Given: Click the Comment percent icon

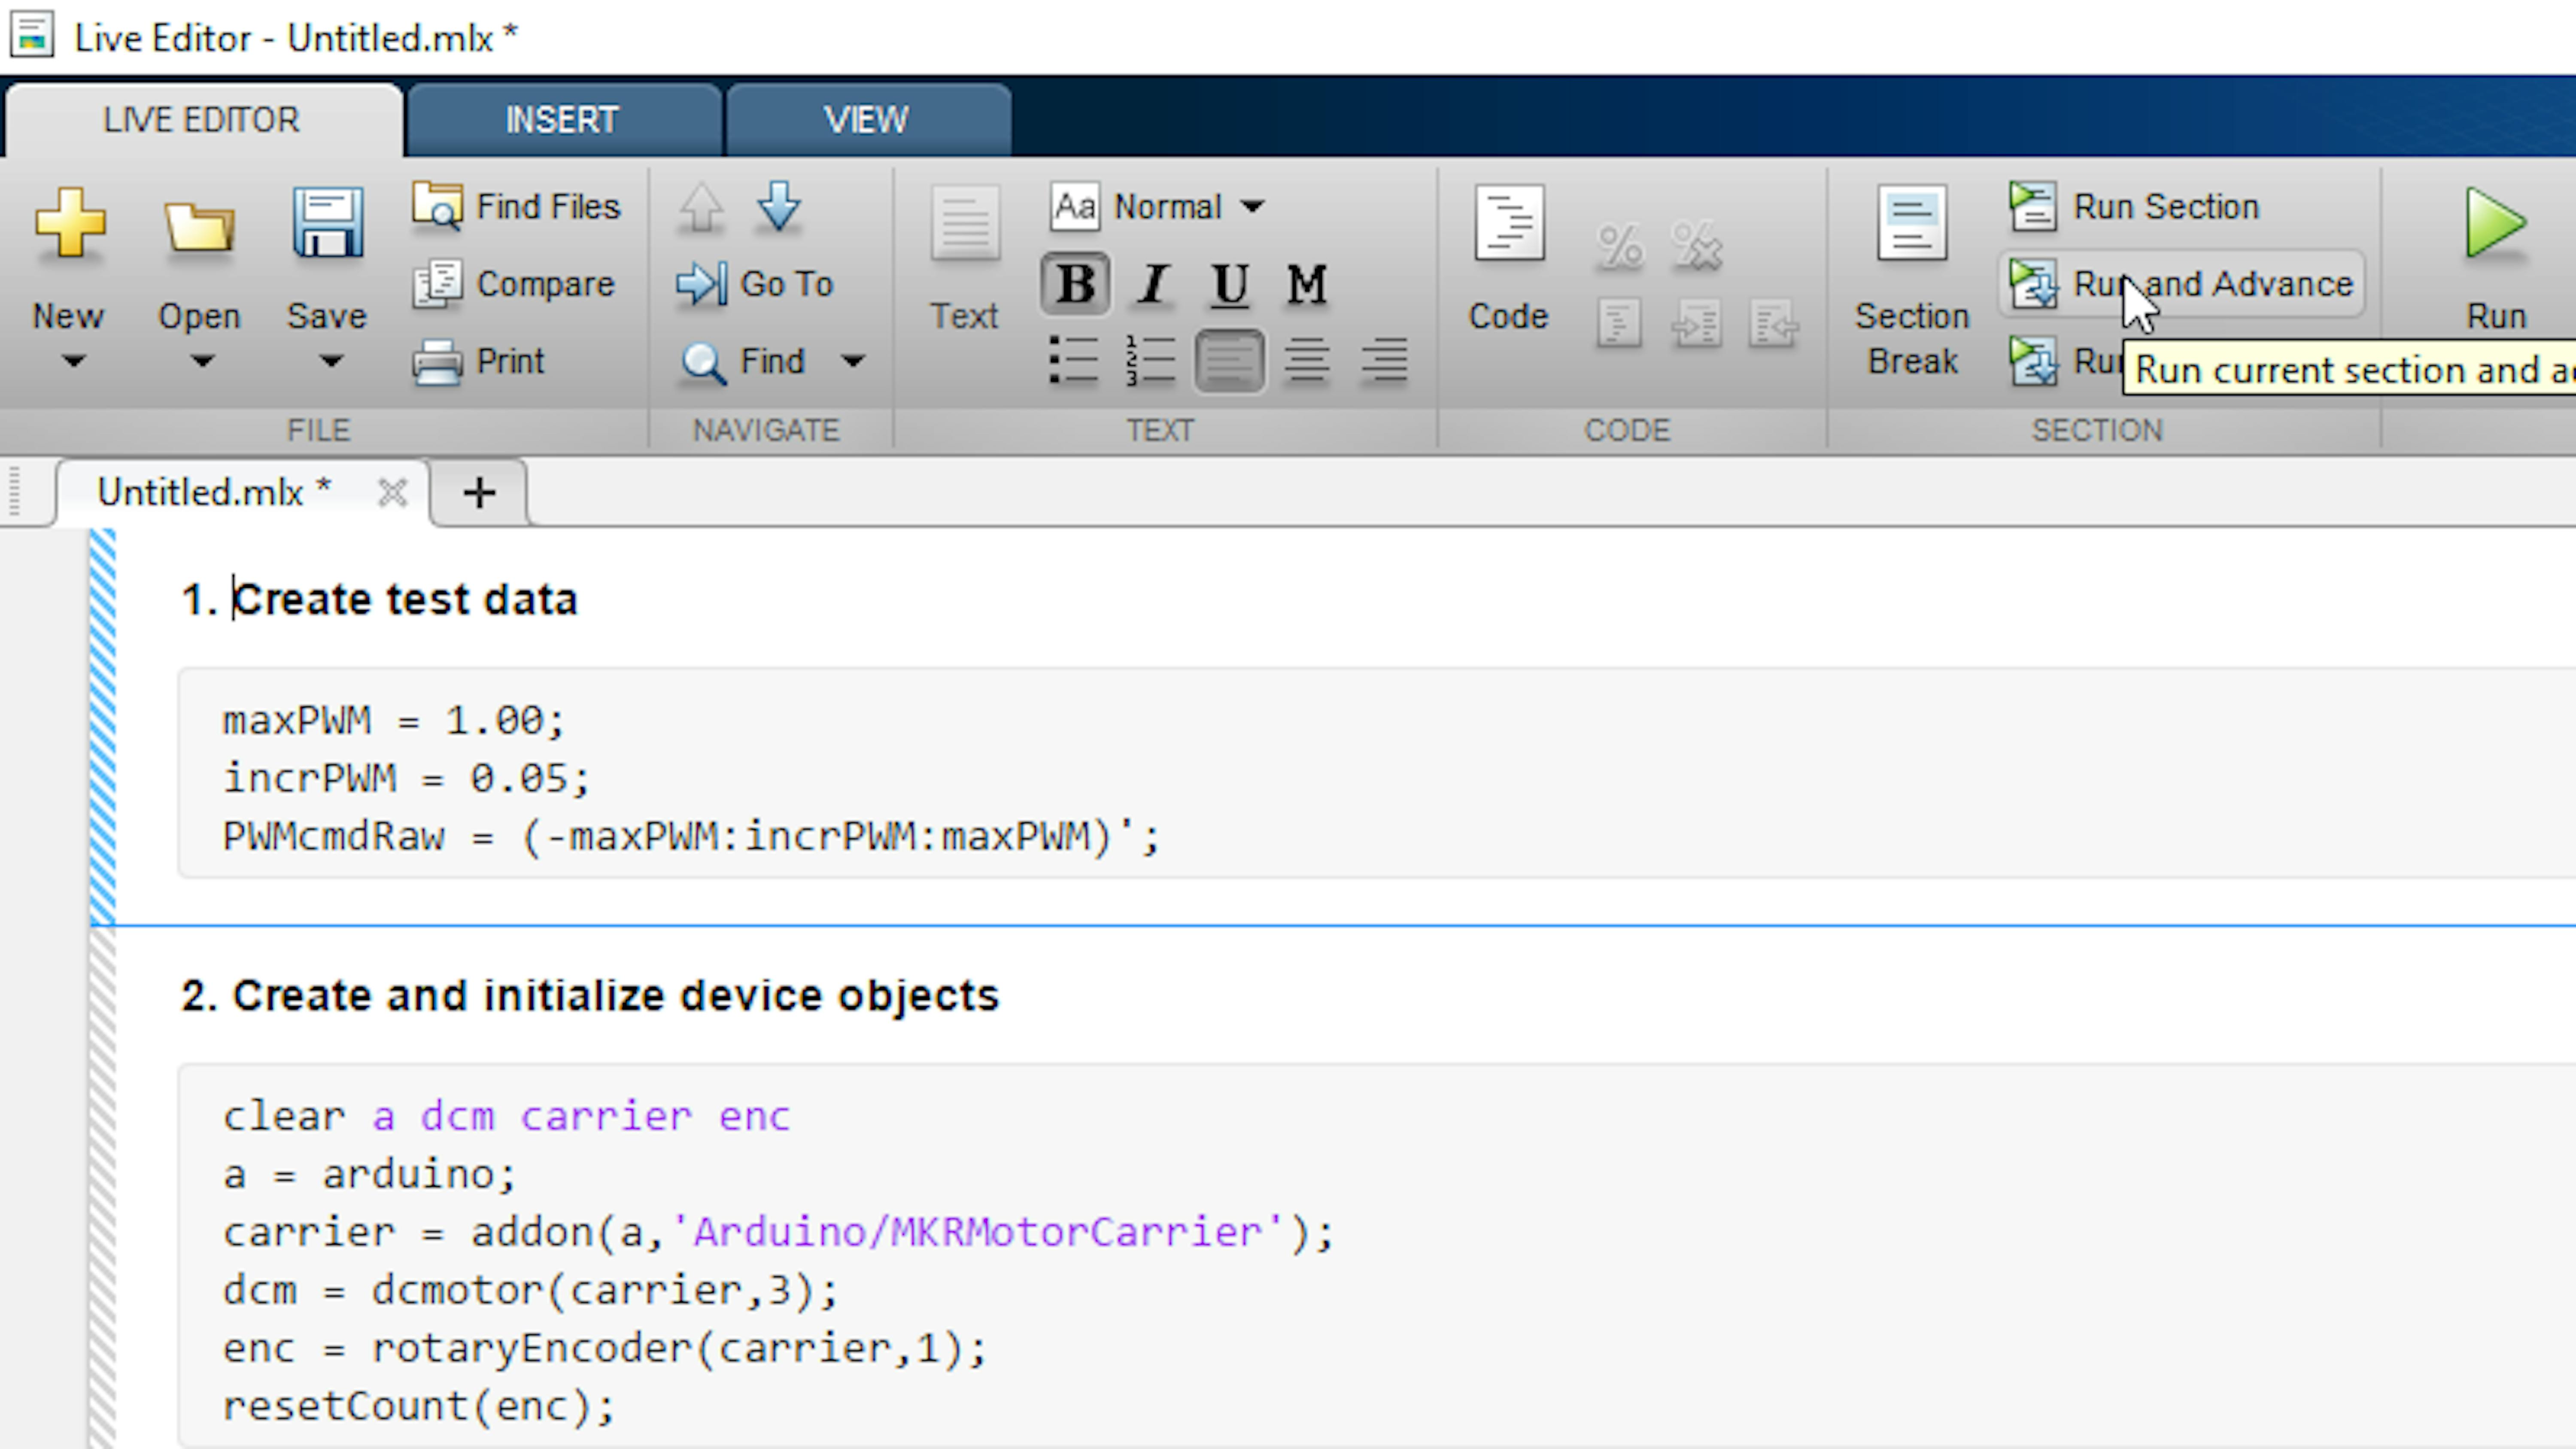Looking at the screenshot, I should click(1620, 246).
